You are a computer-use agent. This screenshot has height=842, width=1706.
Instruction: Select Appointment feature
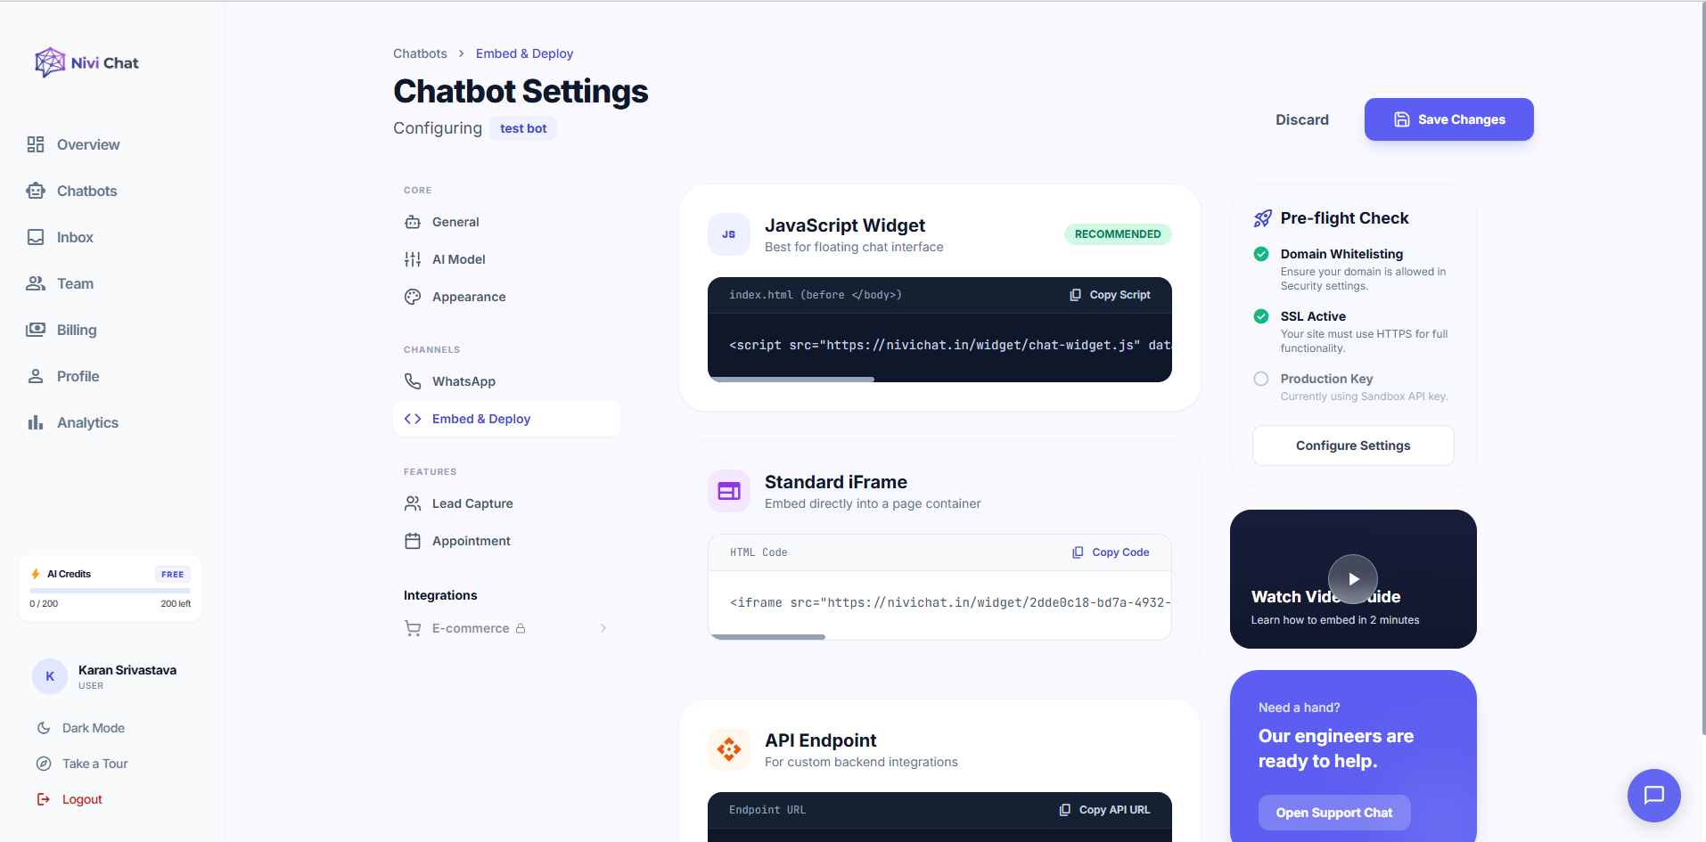(x=507, y=541)
